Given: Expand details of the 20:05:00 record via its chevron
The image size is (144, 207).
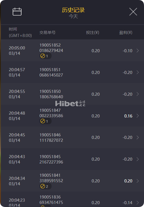Looking at the screenshot, I should (x=138, y=51).
